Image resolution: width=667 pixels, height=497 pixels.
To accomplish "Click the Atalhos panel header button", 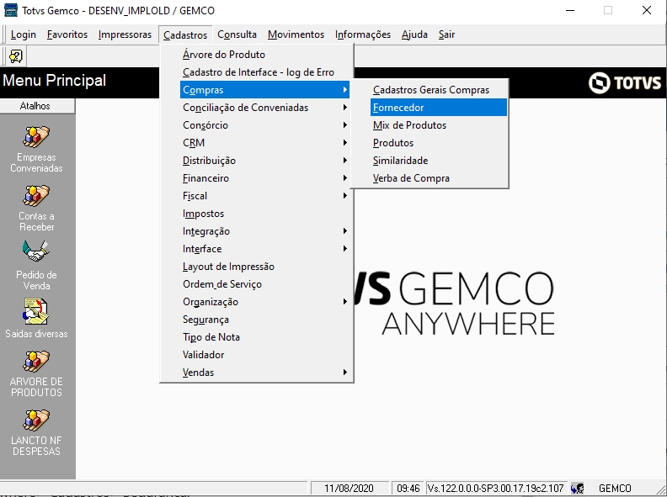I will [37, 106].
